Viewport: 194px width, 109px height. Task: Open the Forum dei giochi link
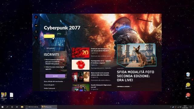click(x=49, y=85)
